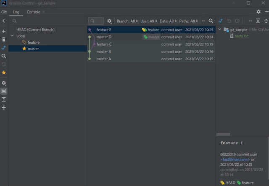This screenshot has height=186, width=269.
Task: Hide the Version Control tool window
Action: pyautogui.click(x=266, y=12)
